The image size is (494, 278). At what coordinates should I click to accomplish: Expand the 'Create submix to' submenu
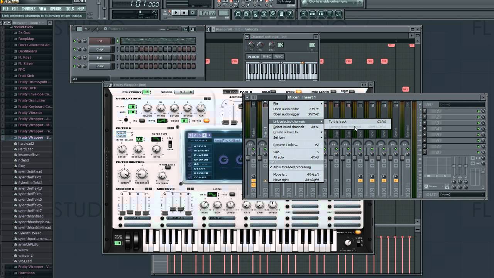point(296,132)
